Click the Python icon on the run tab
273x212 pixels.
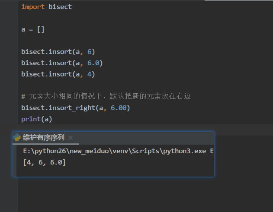pos(17,138)
